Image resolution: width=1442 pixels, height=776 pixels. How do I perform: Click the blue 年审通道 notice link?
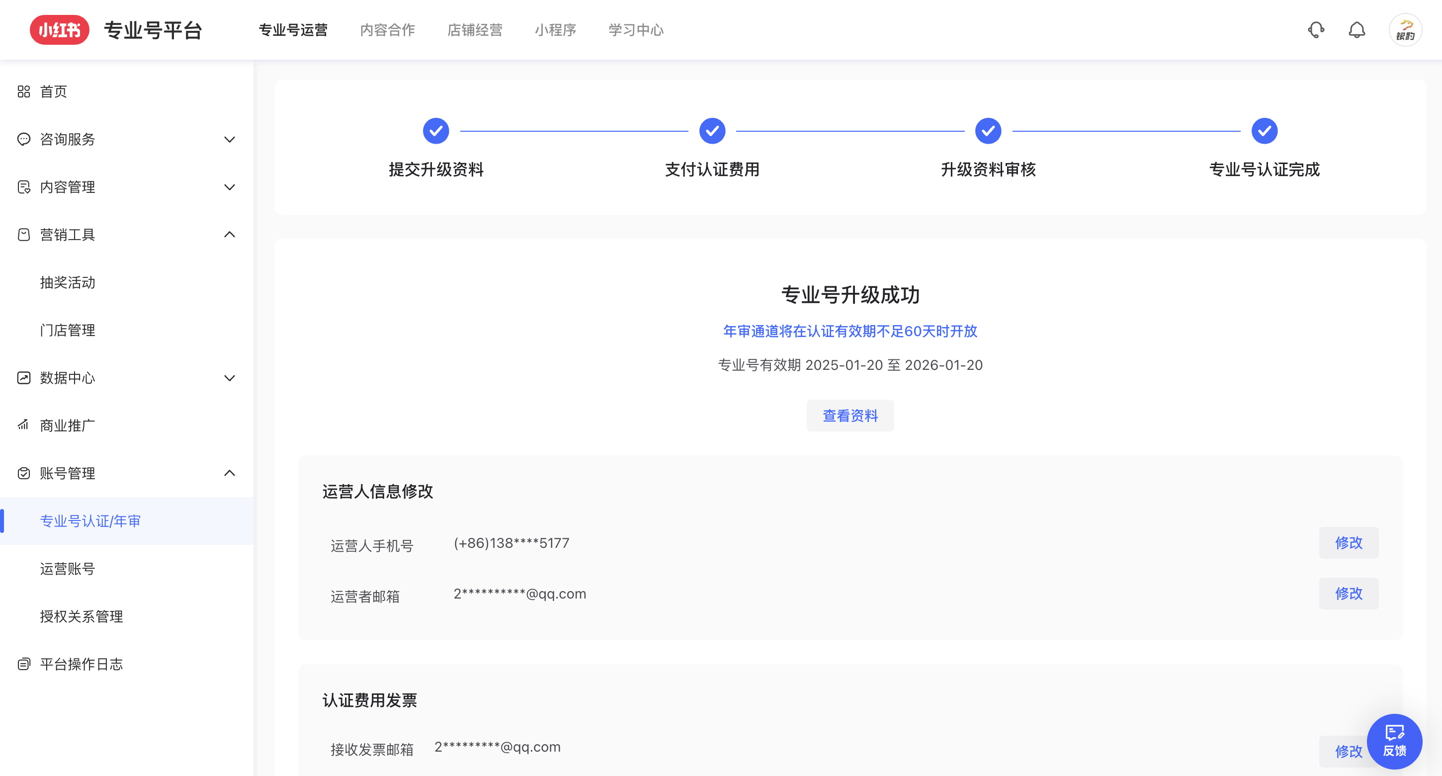click(x=850, y=331)
